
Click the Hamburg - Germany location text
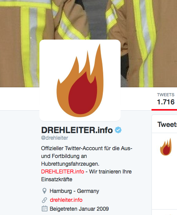(x=74, y=191)
